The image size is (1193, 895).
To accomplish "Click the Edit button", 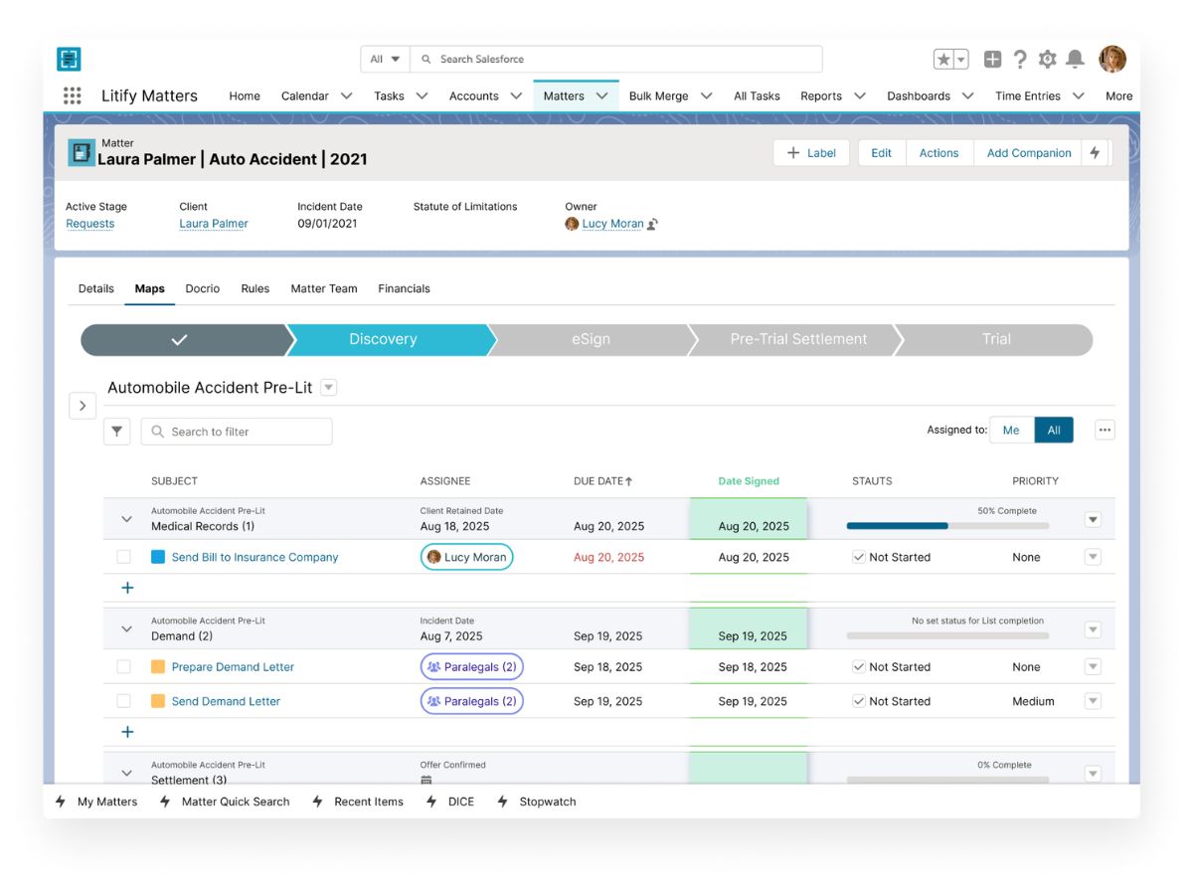I will [882, 153].
